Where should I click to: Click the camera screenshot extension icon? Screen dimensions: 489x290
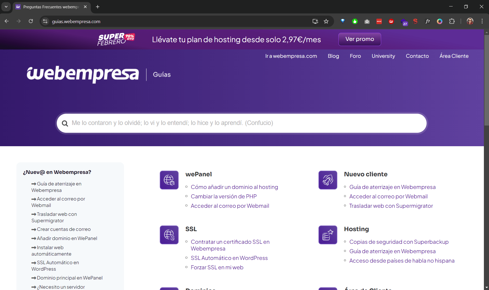367,21
